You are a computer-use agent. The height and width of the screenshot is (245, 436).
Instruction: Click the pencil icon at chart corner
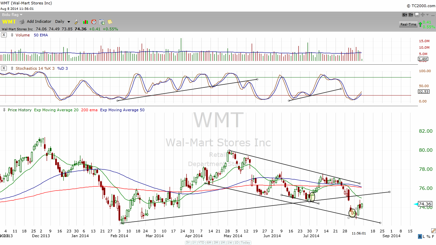coord(433,231)
